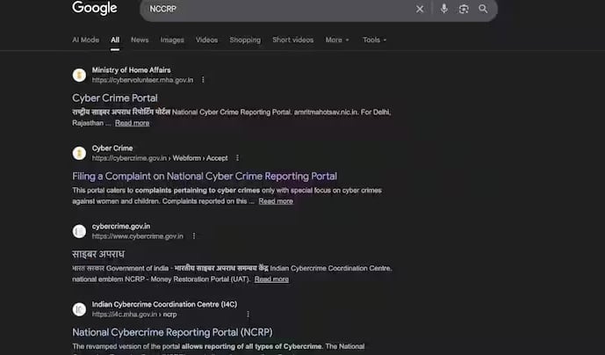The width and height of the screenshot is (605, 355).
Task: Open three-dot menu beside www.cybercrime.gov.in URL
Action: pos(194,235)
